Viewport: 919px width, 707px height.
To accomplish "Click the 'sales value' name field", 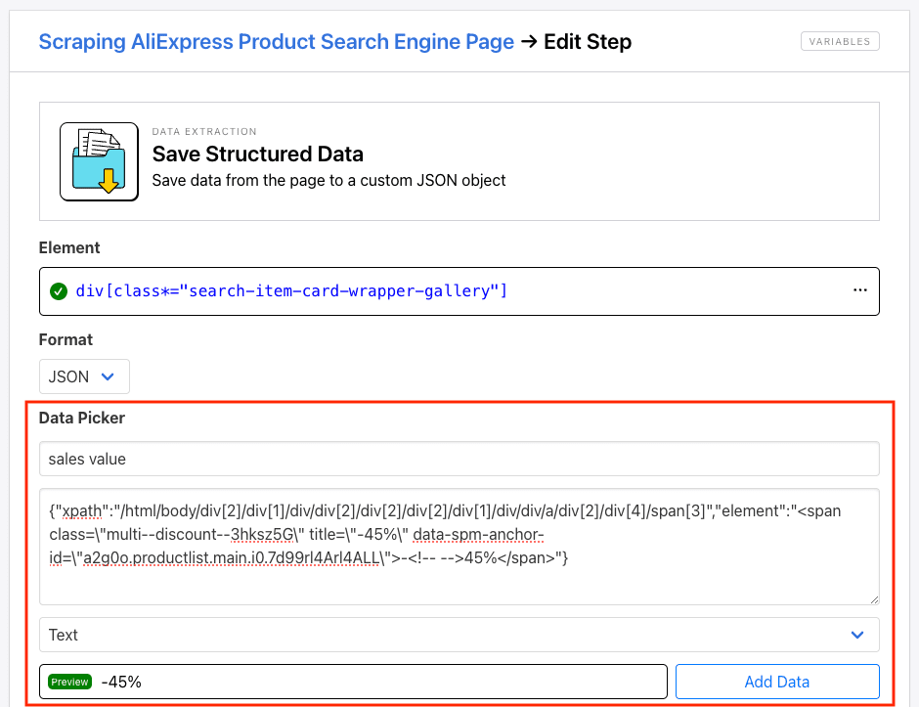I will coord(459,459).
